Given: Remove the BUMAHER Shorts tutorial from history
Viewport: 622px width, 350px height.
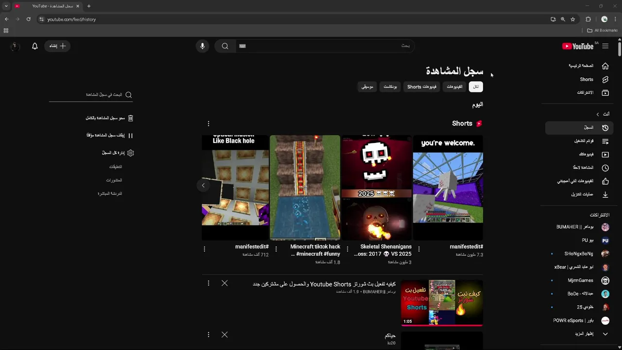Looking at the screenshot, I should pyautogui.click(x=225, y=283).
